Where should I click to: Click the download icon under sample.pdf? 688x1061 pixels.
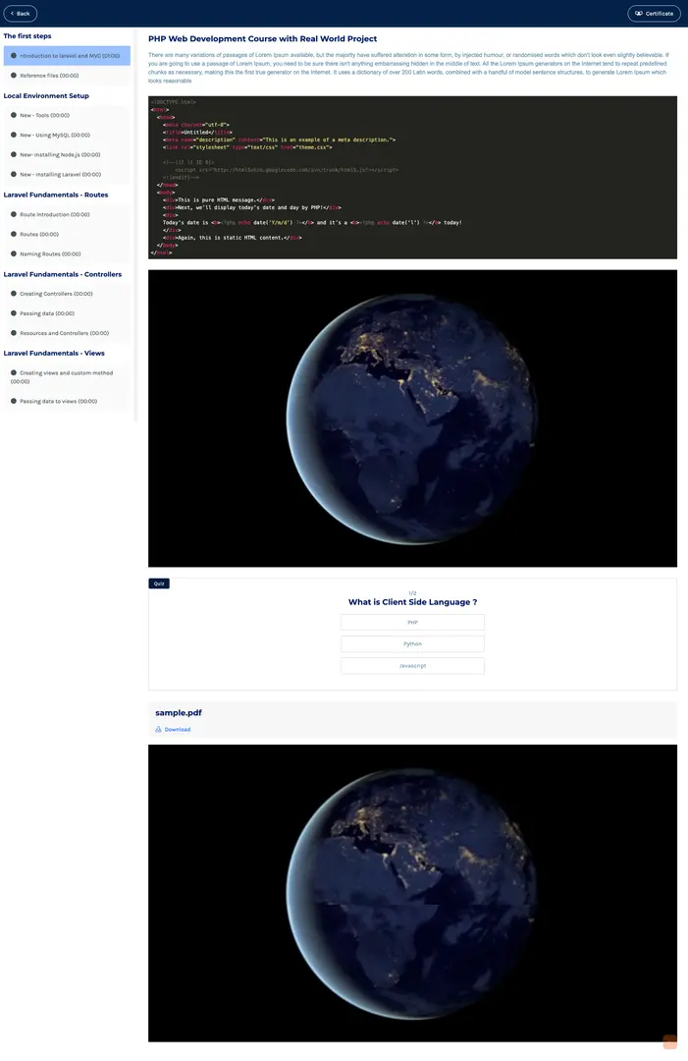158,730
